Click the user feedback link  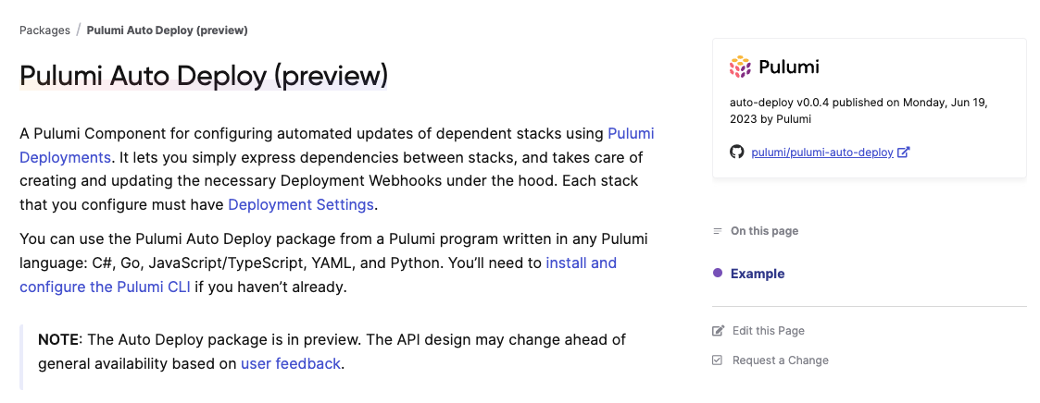pos(291,363)
